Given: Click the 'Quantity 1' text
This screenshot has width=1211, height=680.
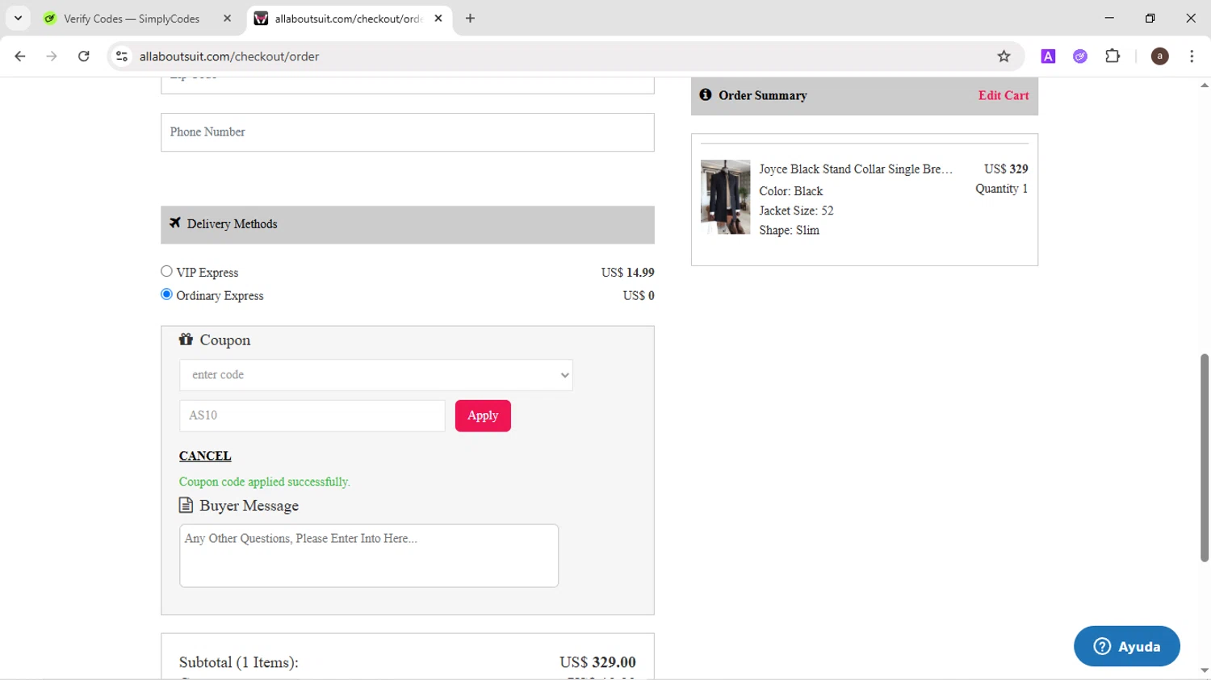Looking at the screenshot, I should tap(1001, 189).
